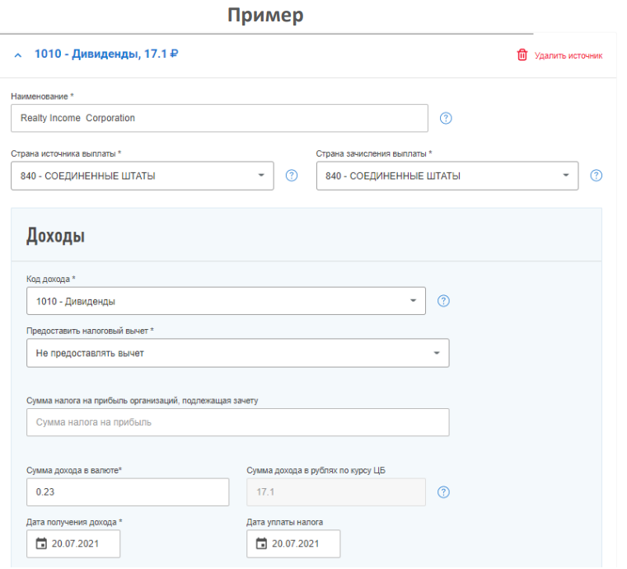The image size is (627, 569).
Task: Open Предоставить налоговый вычет dropdown
Action: coord(238,353)
